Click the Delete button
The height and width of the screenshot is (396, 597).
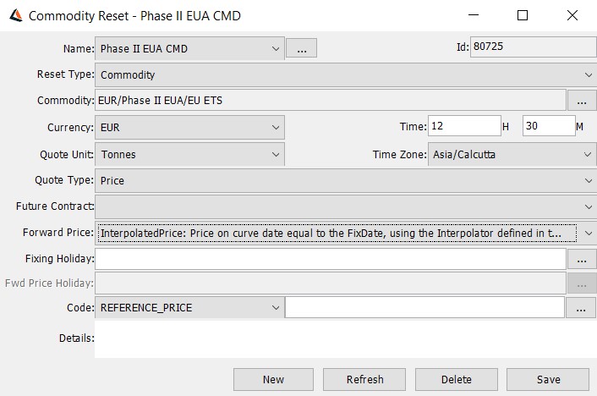(456, 380)
